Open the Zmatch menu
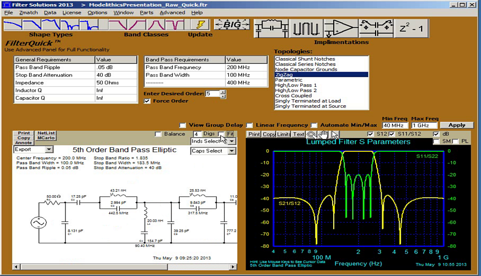Screen dimensions: 481x276 29,13
